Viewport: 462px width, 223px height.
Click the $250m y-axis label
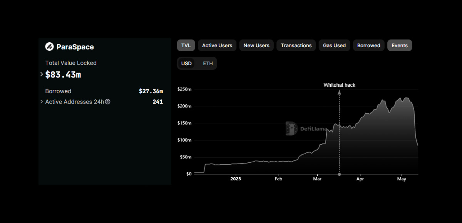184,89
